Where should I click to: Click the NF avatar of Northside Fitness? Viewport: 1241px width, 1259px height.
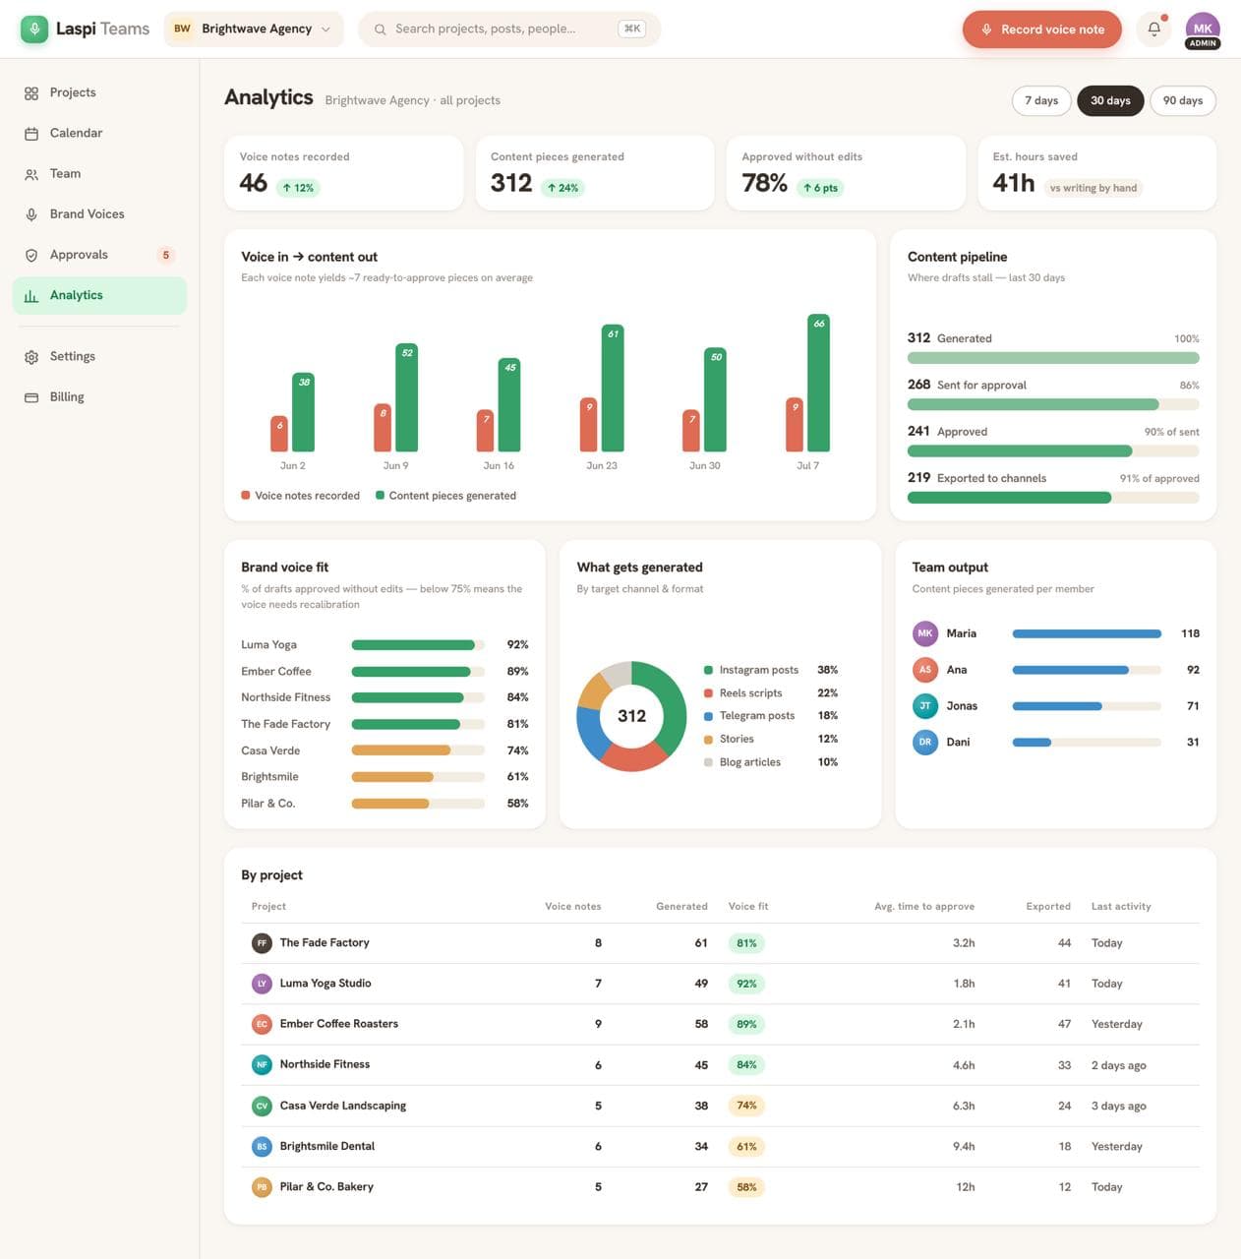[x=262, y=1065]
